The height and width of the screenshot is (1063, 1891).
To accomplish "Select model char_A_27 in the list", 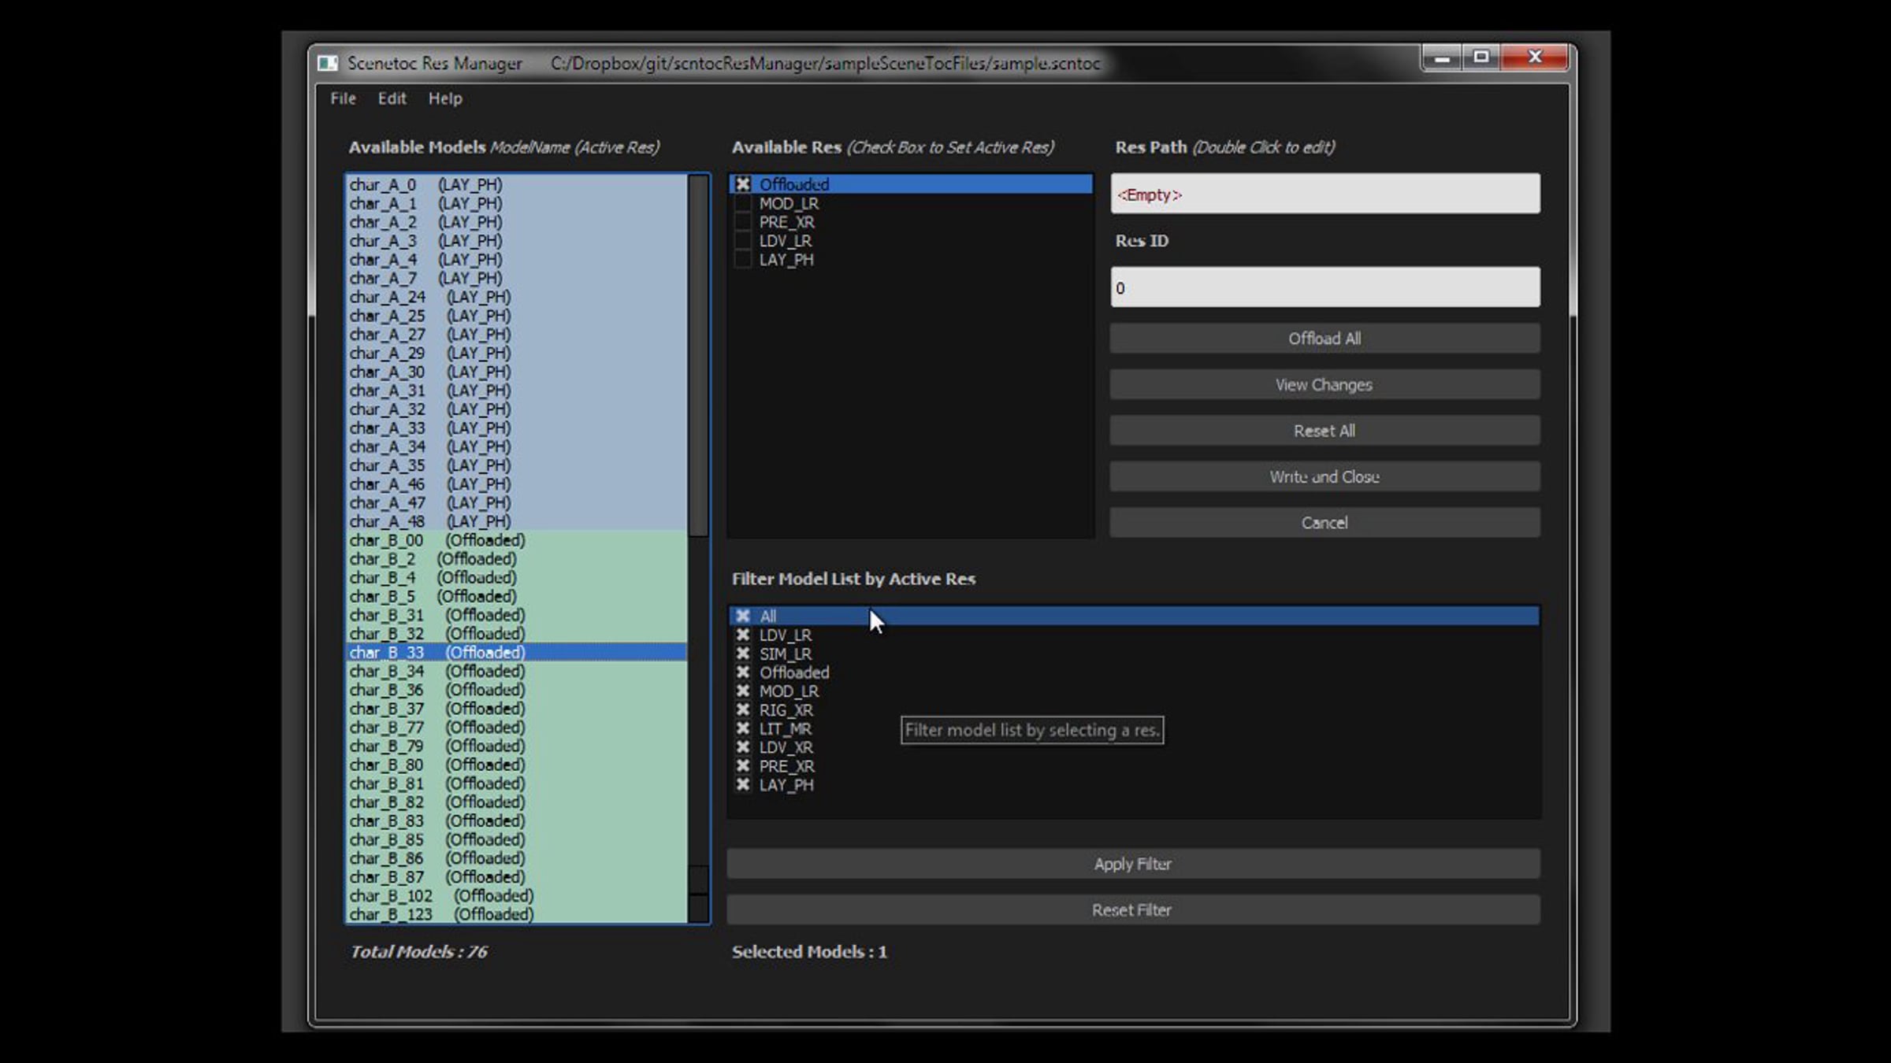I will (x=516, y=335).
